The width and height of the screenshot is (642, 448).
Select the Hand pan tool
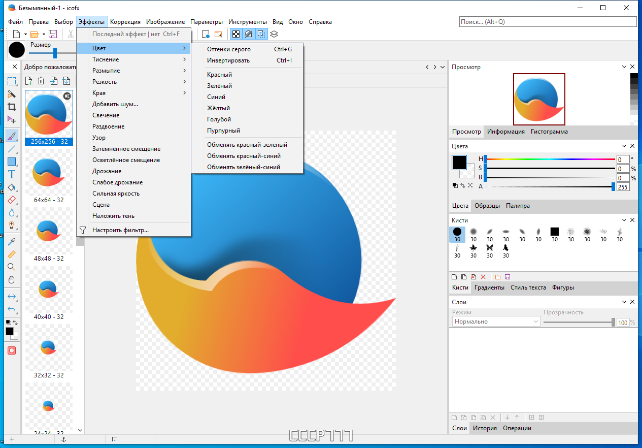coord(11,280)
